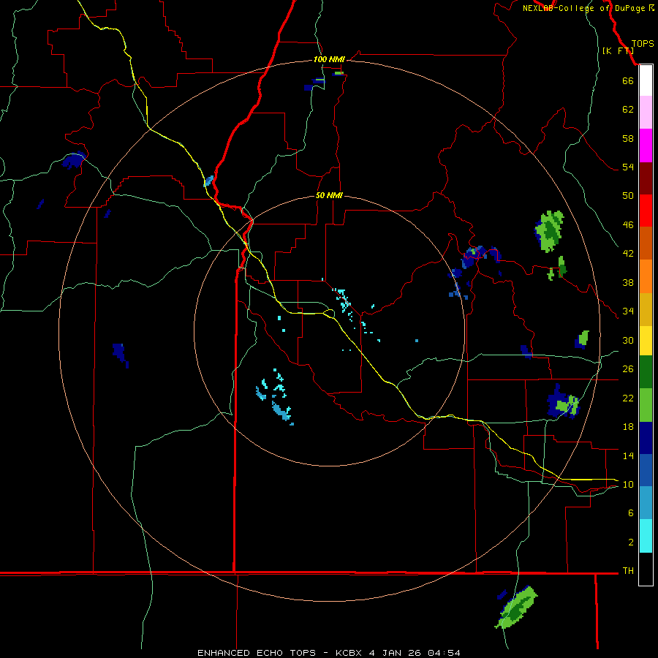Click the legend value "54"
The image size is (658, 658).
[628, 167]
